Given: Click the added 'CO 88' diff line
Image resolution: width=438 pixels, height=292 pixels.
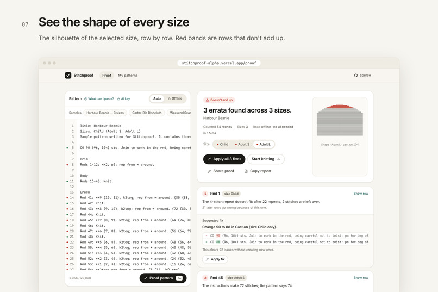Looking at the screenshot, I should click(x=285, y=242).
